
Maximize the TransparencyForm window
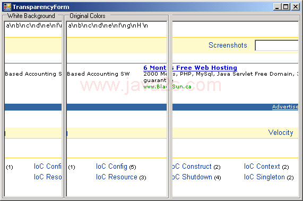(x=286, y=7)
